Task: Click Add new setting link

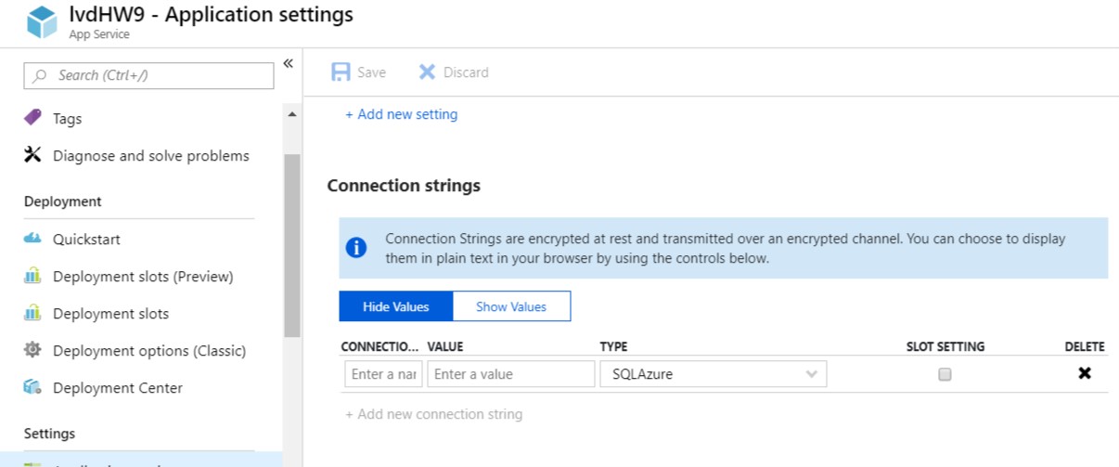Action: 402,114
